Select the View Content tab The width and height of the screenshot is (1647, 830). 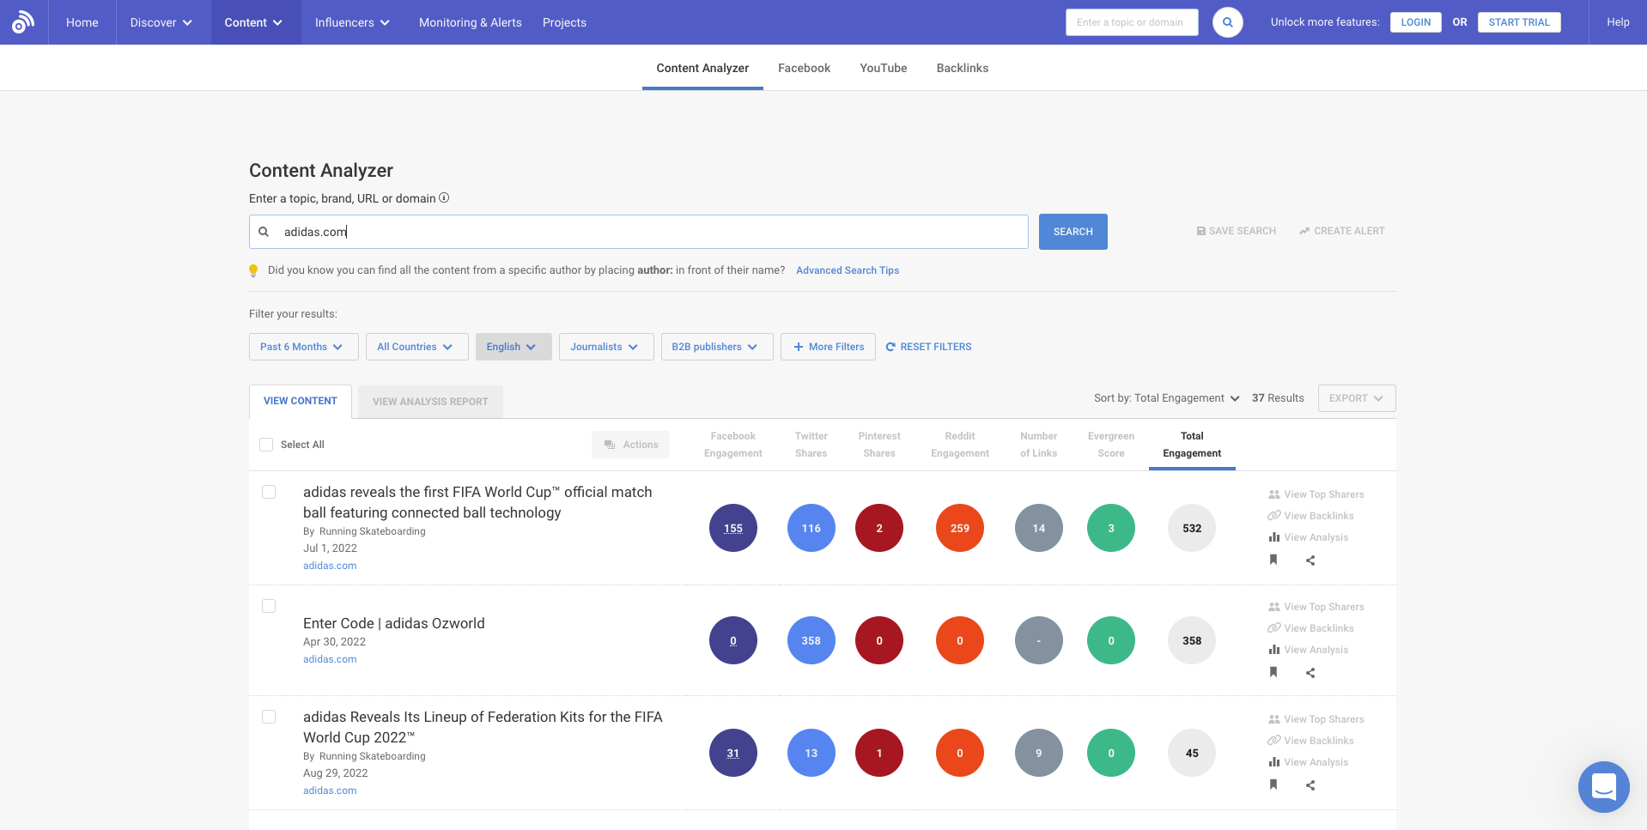click(301, 401)
